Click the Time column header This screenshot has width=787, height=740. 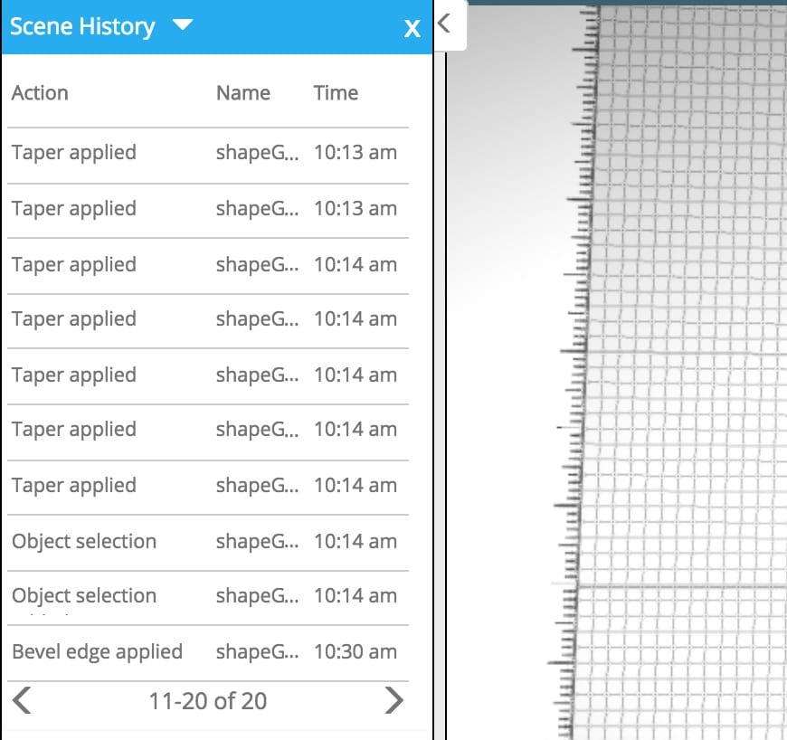click(336, 92)
